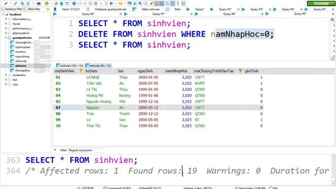The image size is (336, 189).
Task: Close the Query #6 tab
Action: [121, 14]
